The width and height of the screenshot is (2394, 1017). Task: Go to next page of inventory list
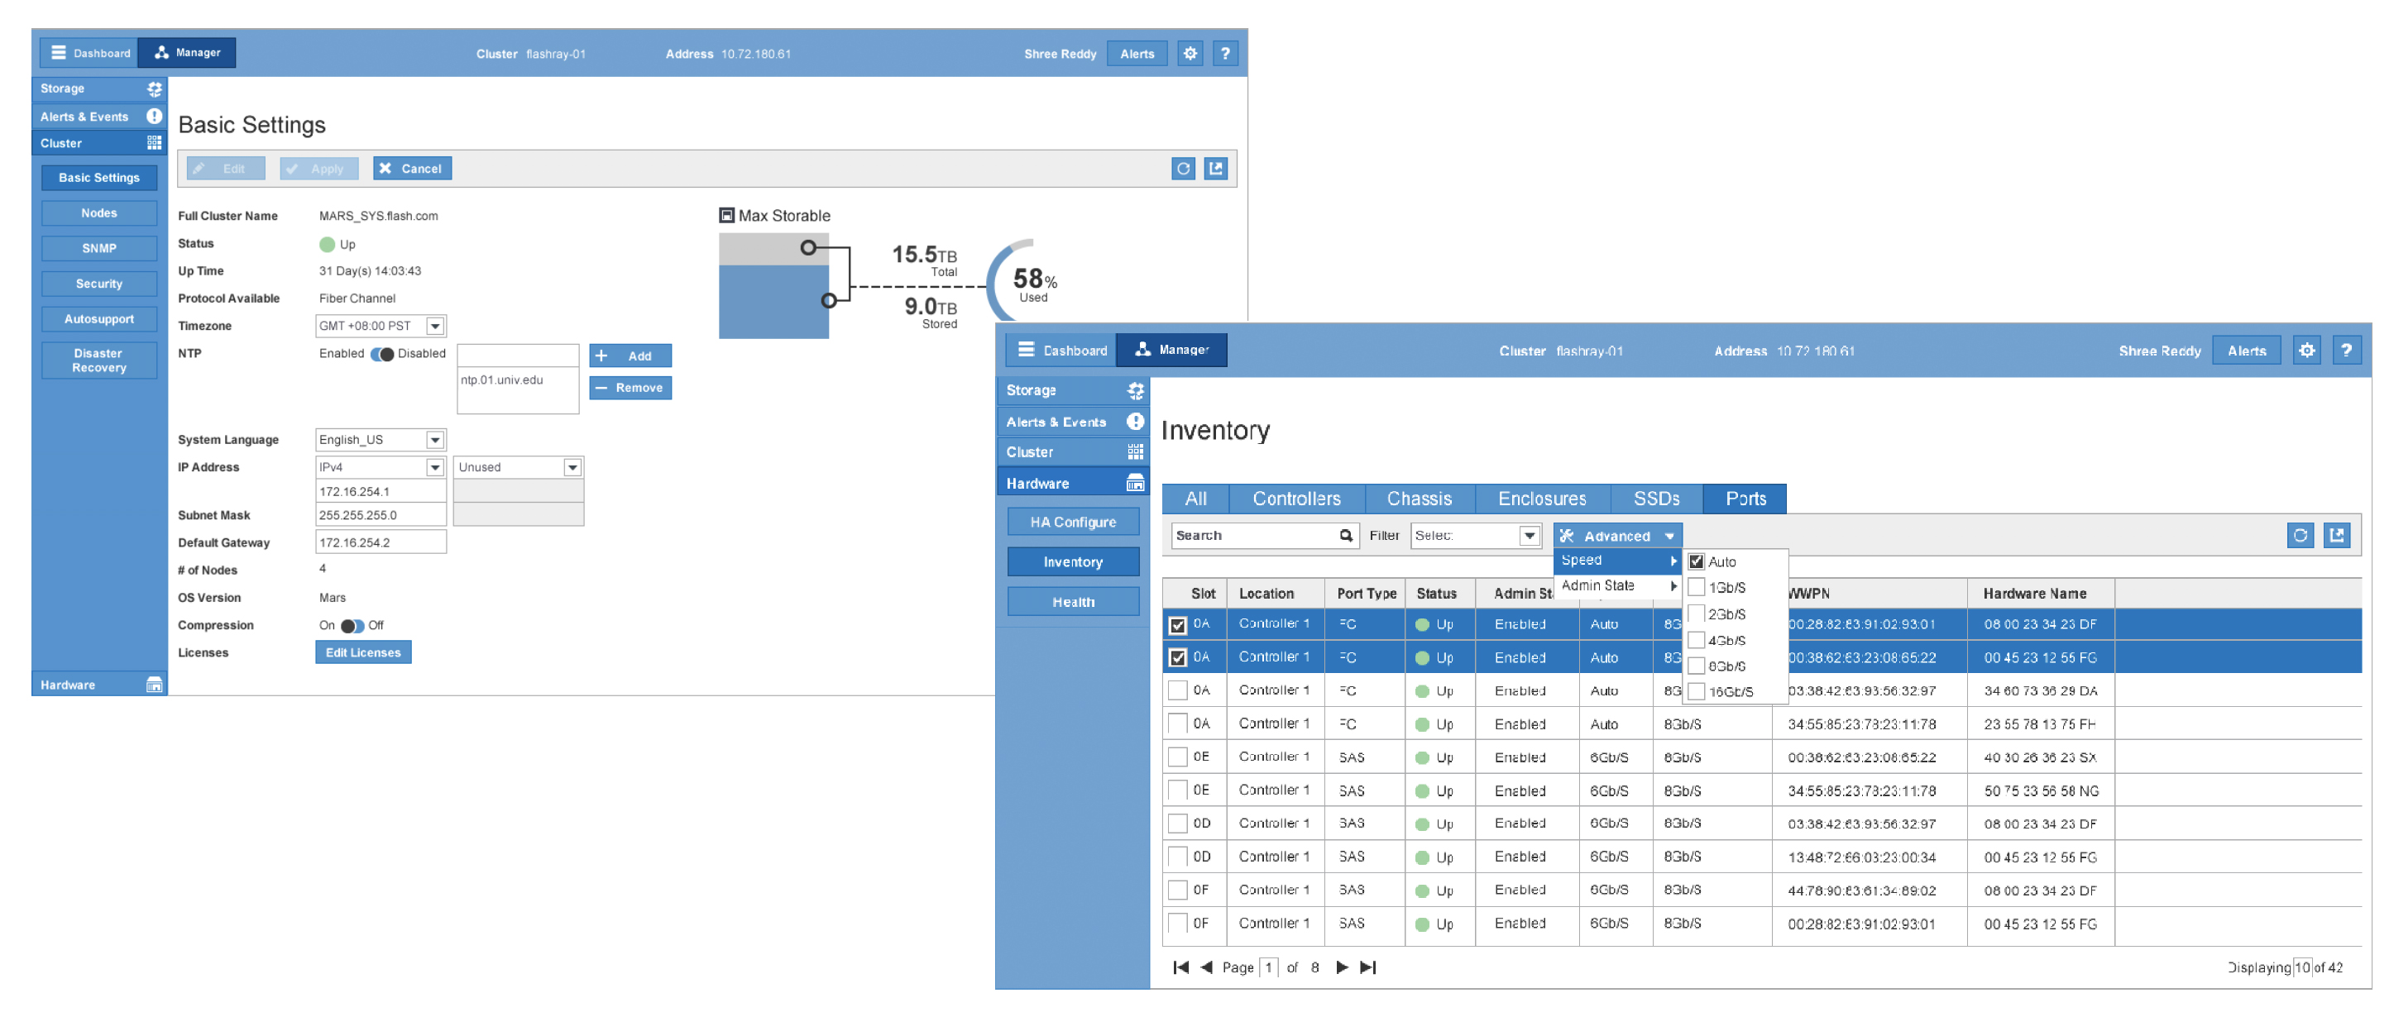click(1341, 967)
